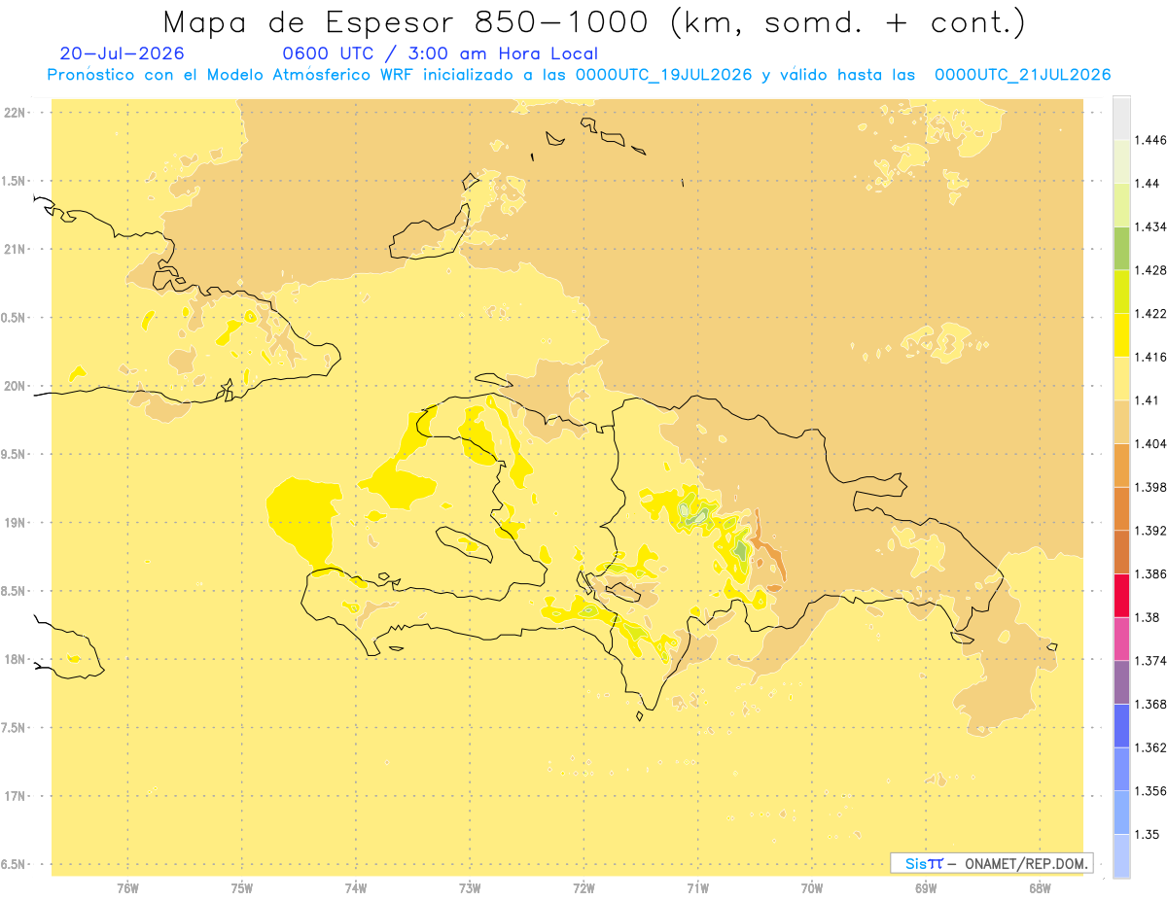Image resolution: width=1167 pixels, height=901 pixels.
Task: Click the 21N latitude label
Action: coord(17,250)
